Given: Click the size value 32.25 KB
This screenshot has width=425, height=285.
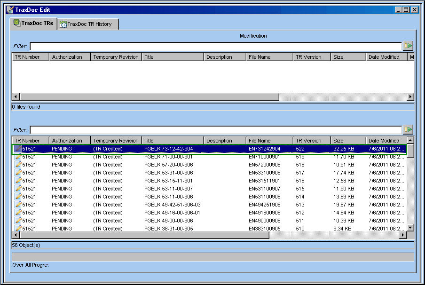Looking at the screenshot, I should (344, 149).
